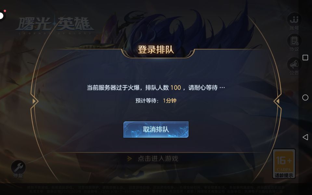Click the 取消排队 cancel queue button
Image resolution: width=312 pixels, height=195 pixels.
pos(156,130)
